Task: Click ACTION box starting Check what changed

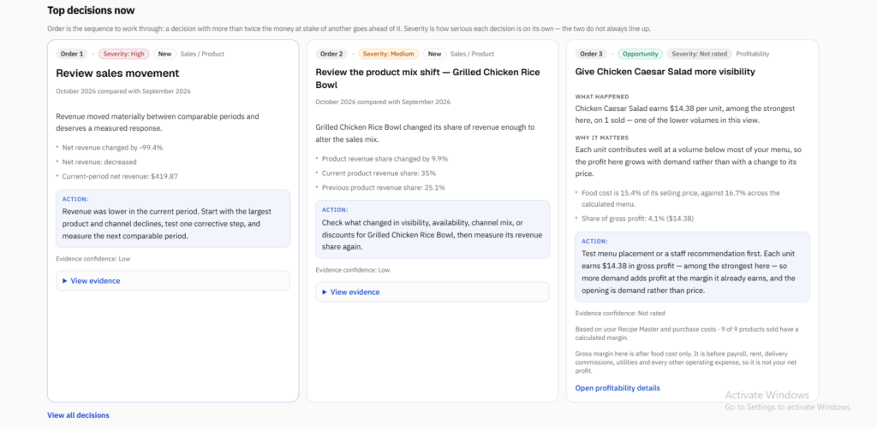Action: tap(433, 229)
